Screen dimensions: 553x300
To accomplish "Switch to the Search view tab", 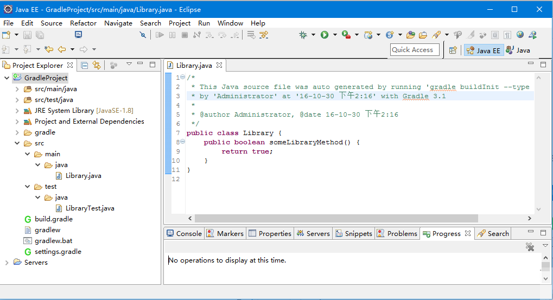I will tap(493, 233).
